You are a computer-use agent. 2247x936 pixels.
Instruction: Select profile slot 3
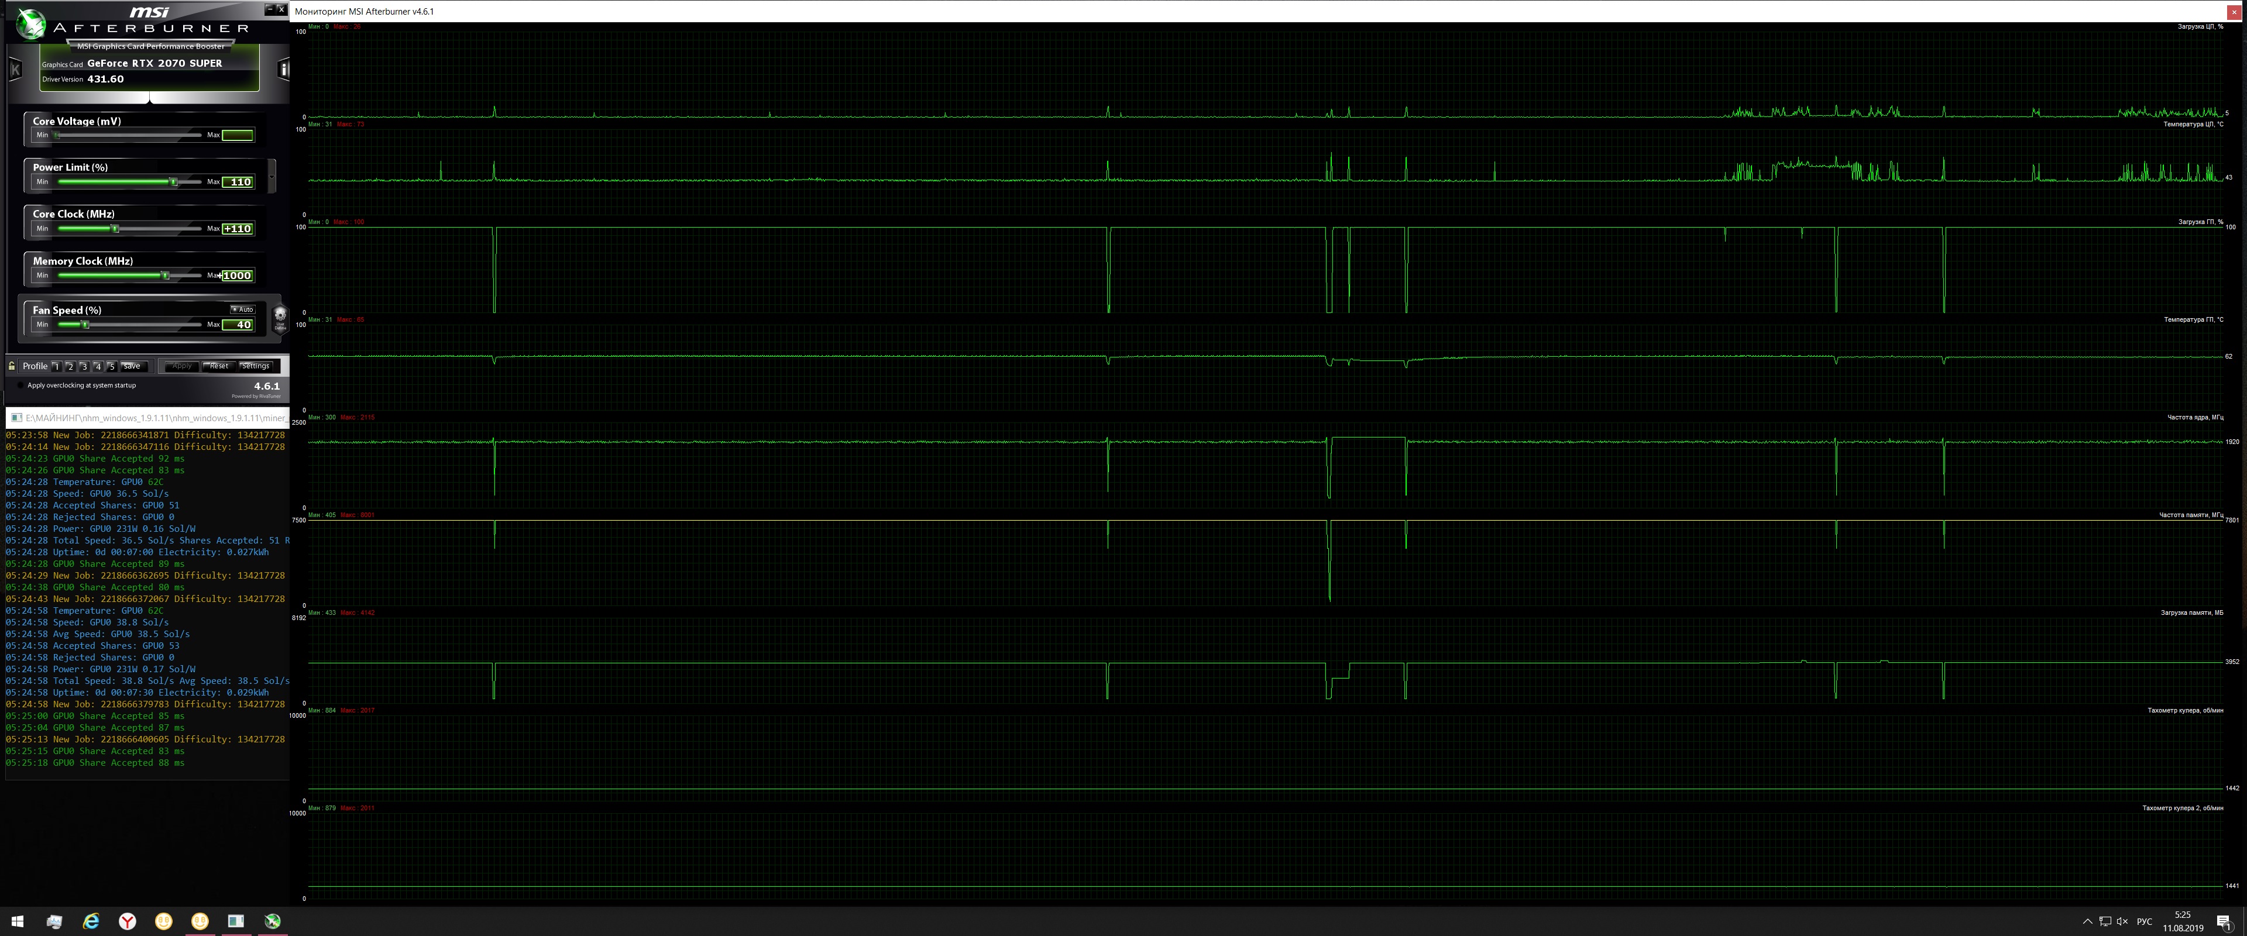[x=84, y=366]
